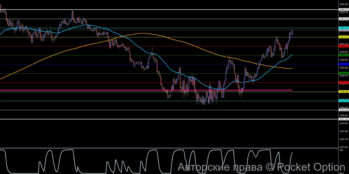Click the white 4357.91 level label
The width and height of the screenshot is (349, 174).
pos(343,19)
